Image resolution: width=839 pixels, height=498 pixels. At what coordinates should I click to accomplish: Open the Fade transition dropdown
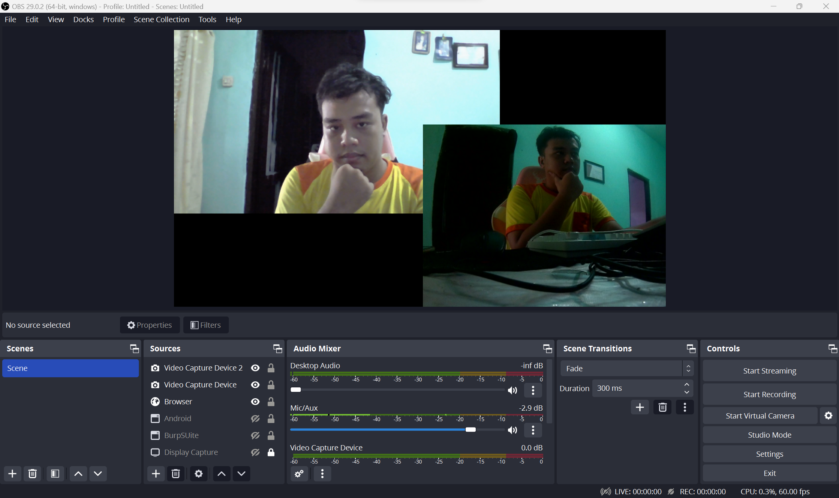627,369
